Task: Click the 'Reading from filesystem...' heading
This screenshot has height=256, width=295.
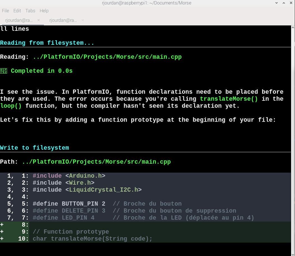Action: (47, 43)
